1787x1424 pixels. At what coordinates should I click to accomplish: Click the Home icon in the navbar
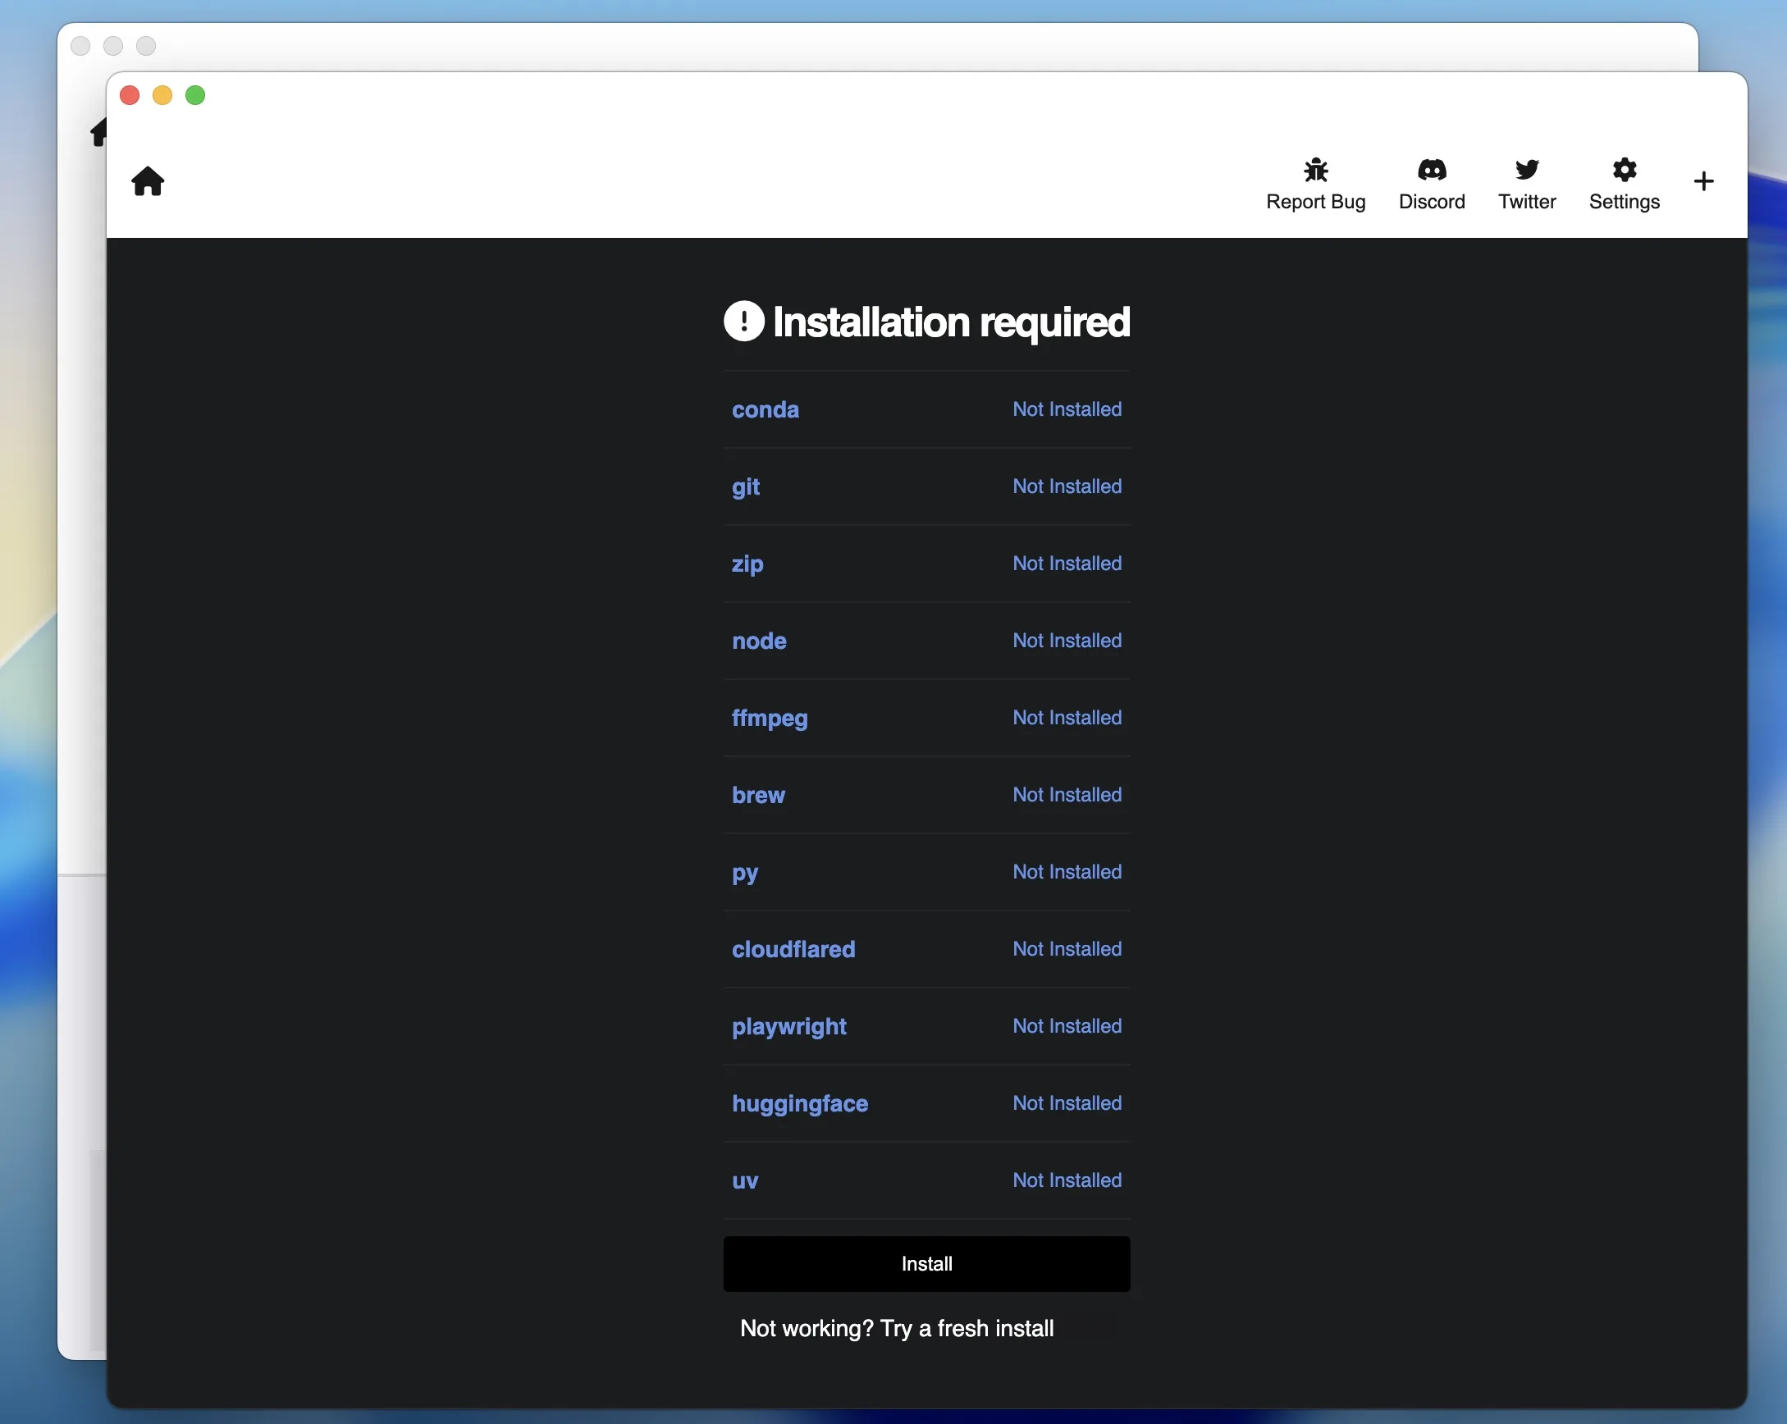(x=148, y=180)
